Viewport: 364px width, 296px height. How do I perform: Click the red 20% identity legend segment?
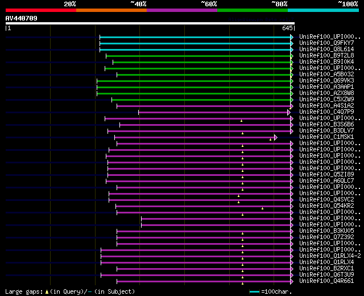coord(41,10)
